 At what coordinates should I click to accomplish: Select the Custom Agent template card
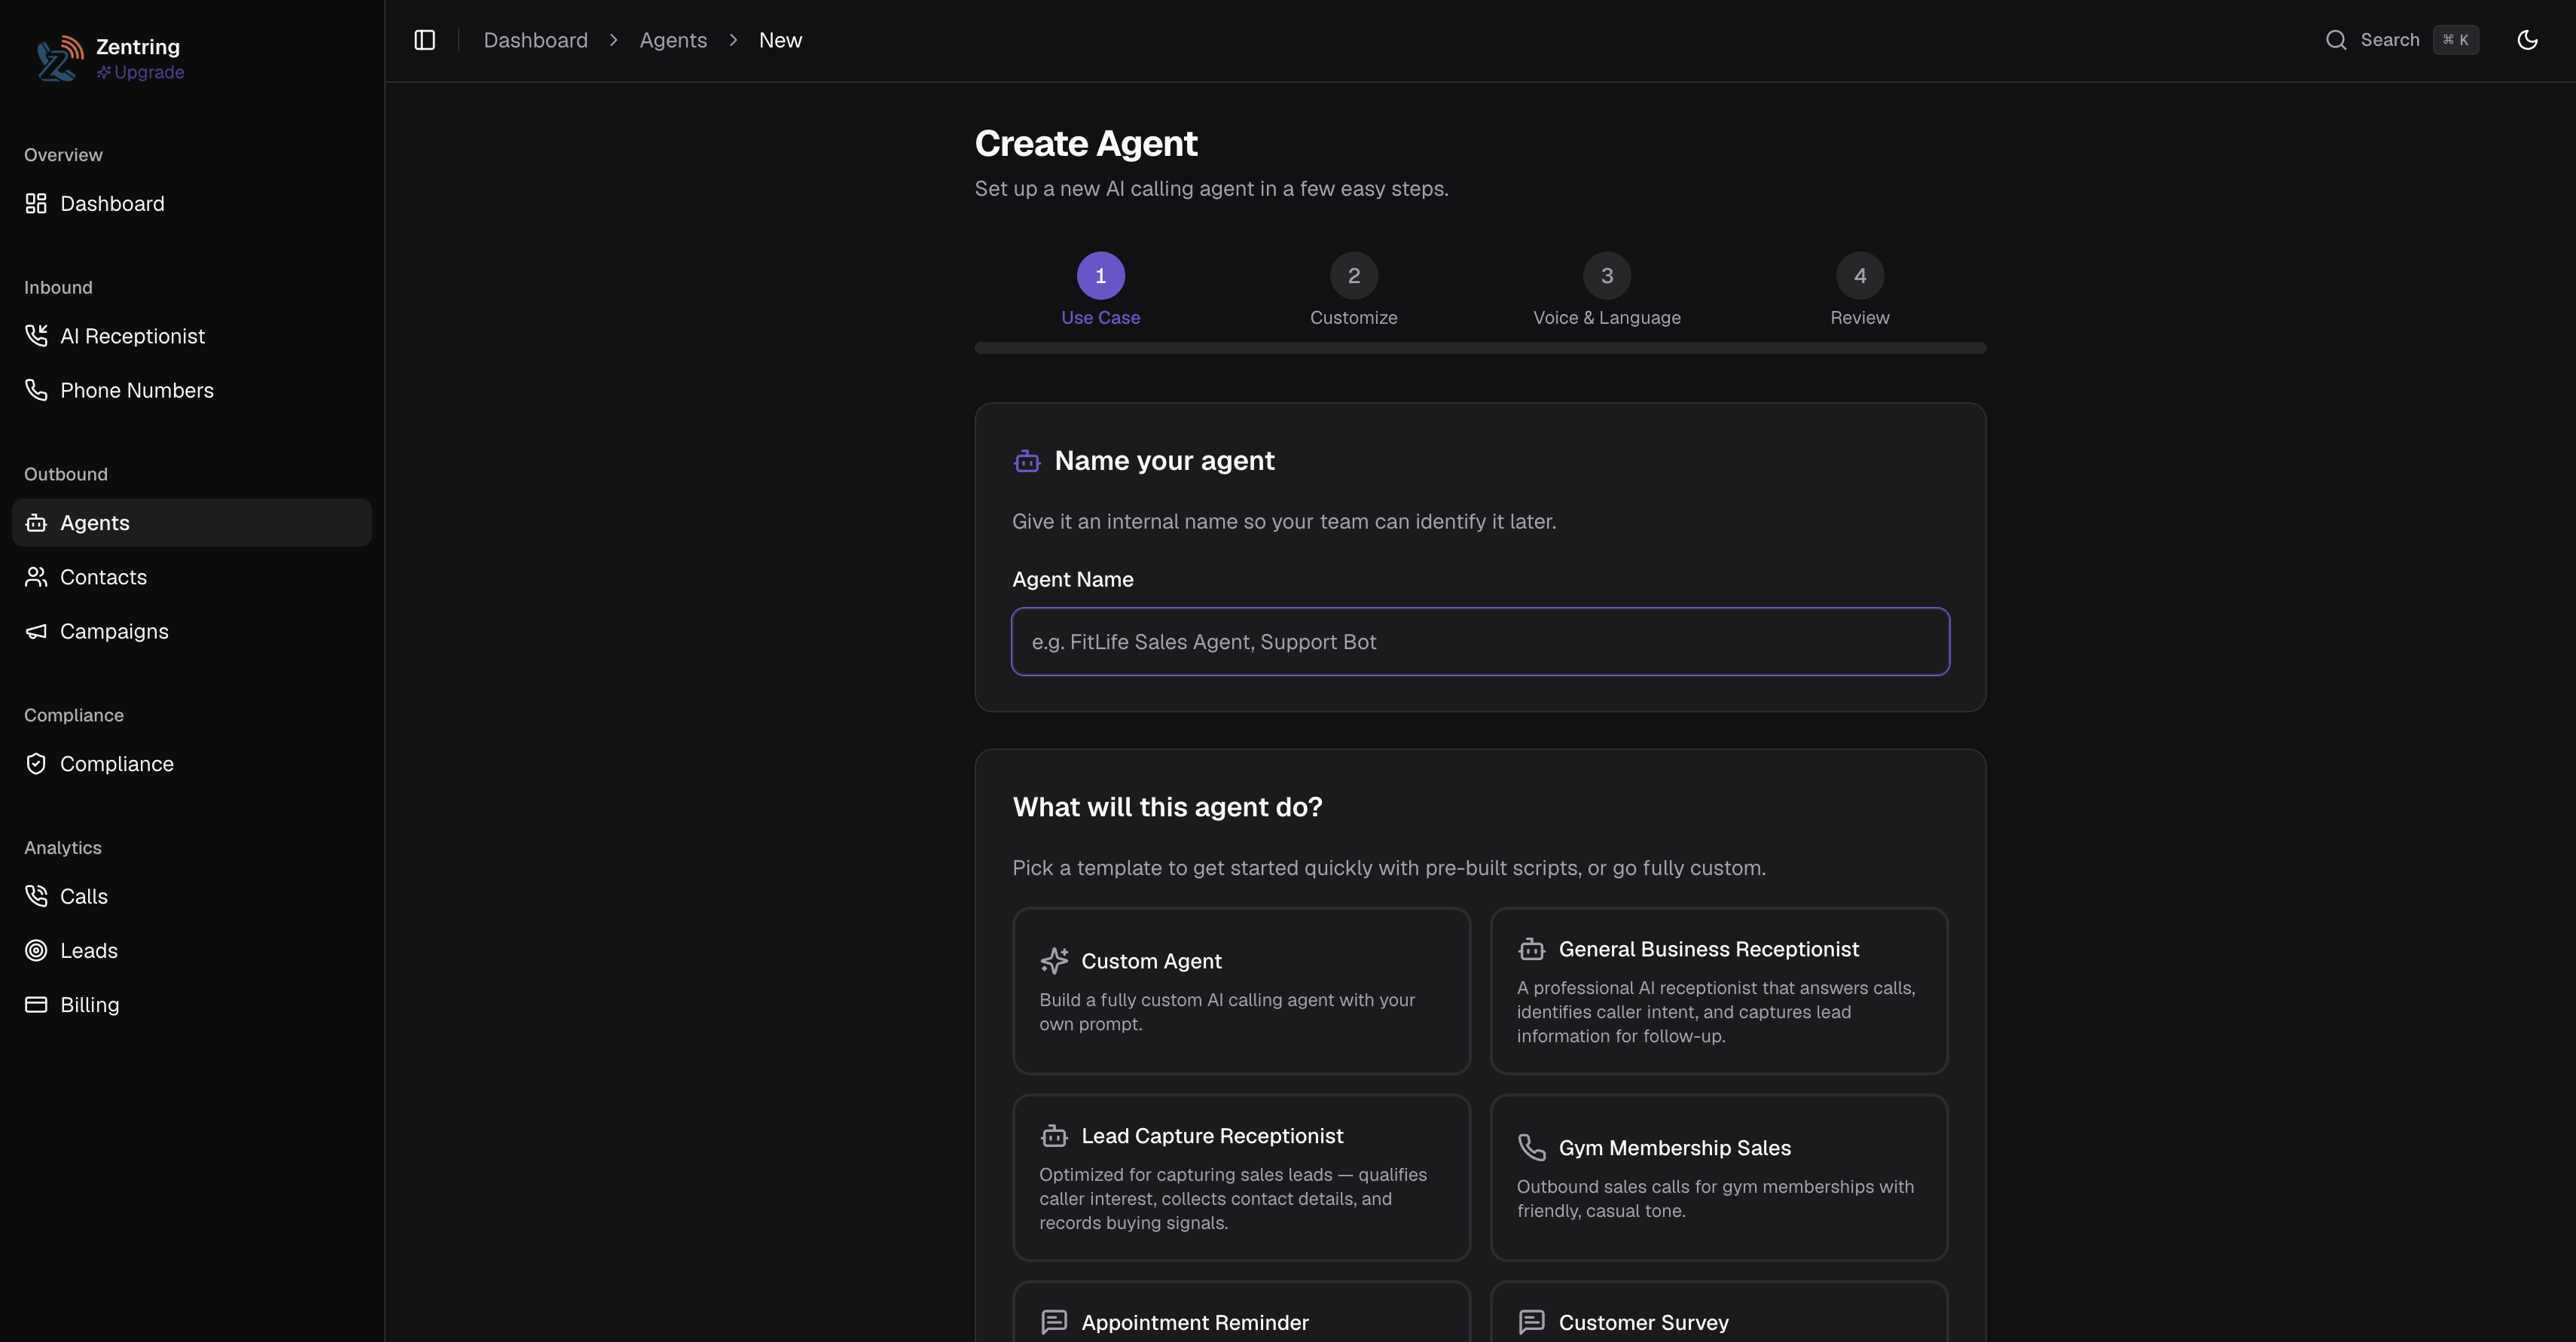(x=1241, y=991)
